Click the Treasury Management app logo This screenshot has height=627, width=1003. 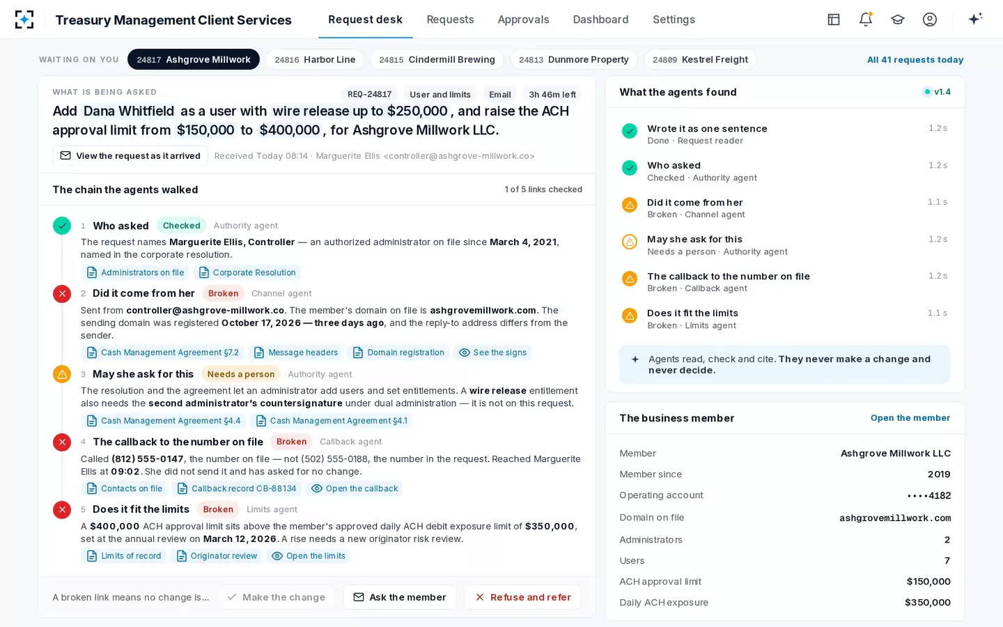coord(24,20)
